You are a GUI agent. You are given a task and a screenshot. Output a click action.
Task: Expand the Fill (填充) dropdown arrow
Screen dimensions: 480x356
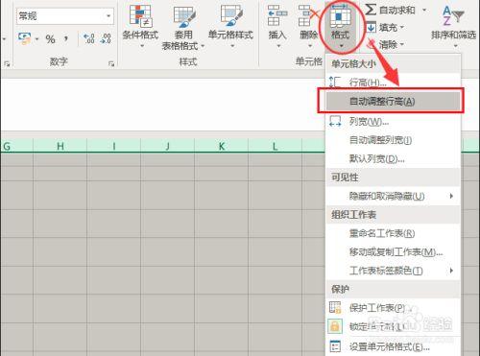pos(402,28)
